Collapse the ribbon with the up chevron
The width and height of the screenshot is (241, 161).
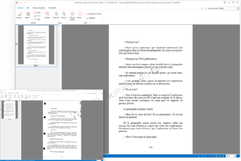[x=202, y=8]
